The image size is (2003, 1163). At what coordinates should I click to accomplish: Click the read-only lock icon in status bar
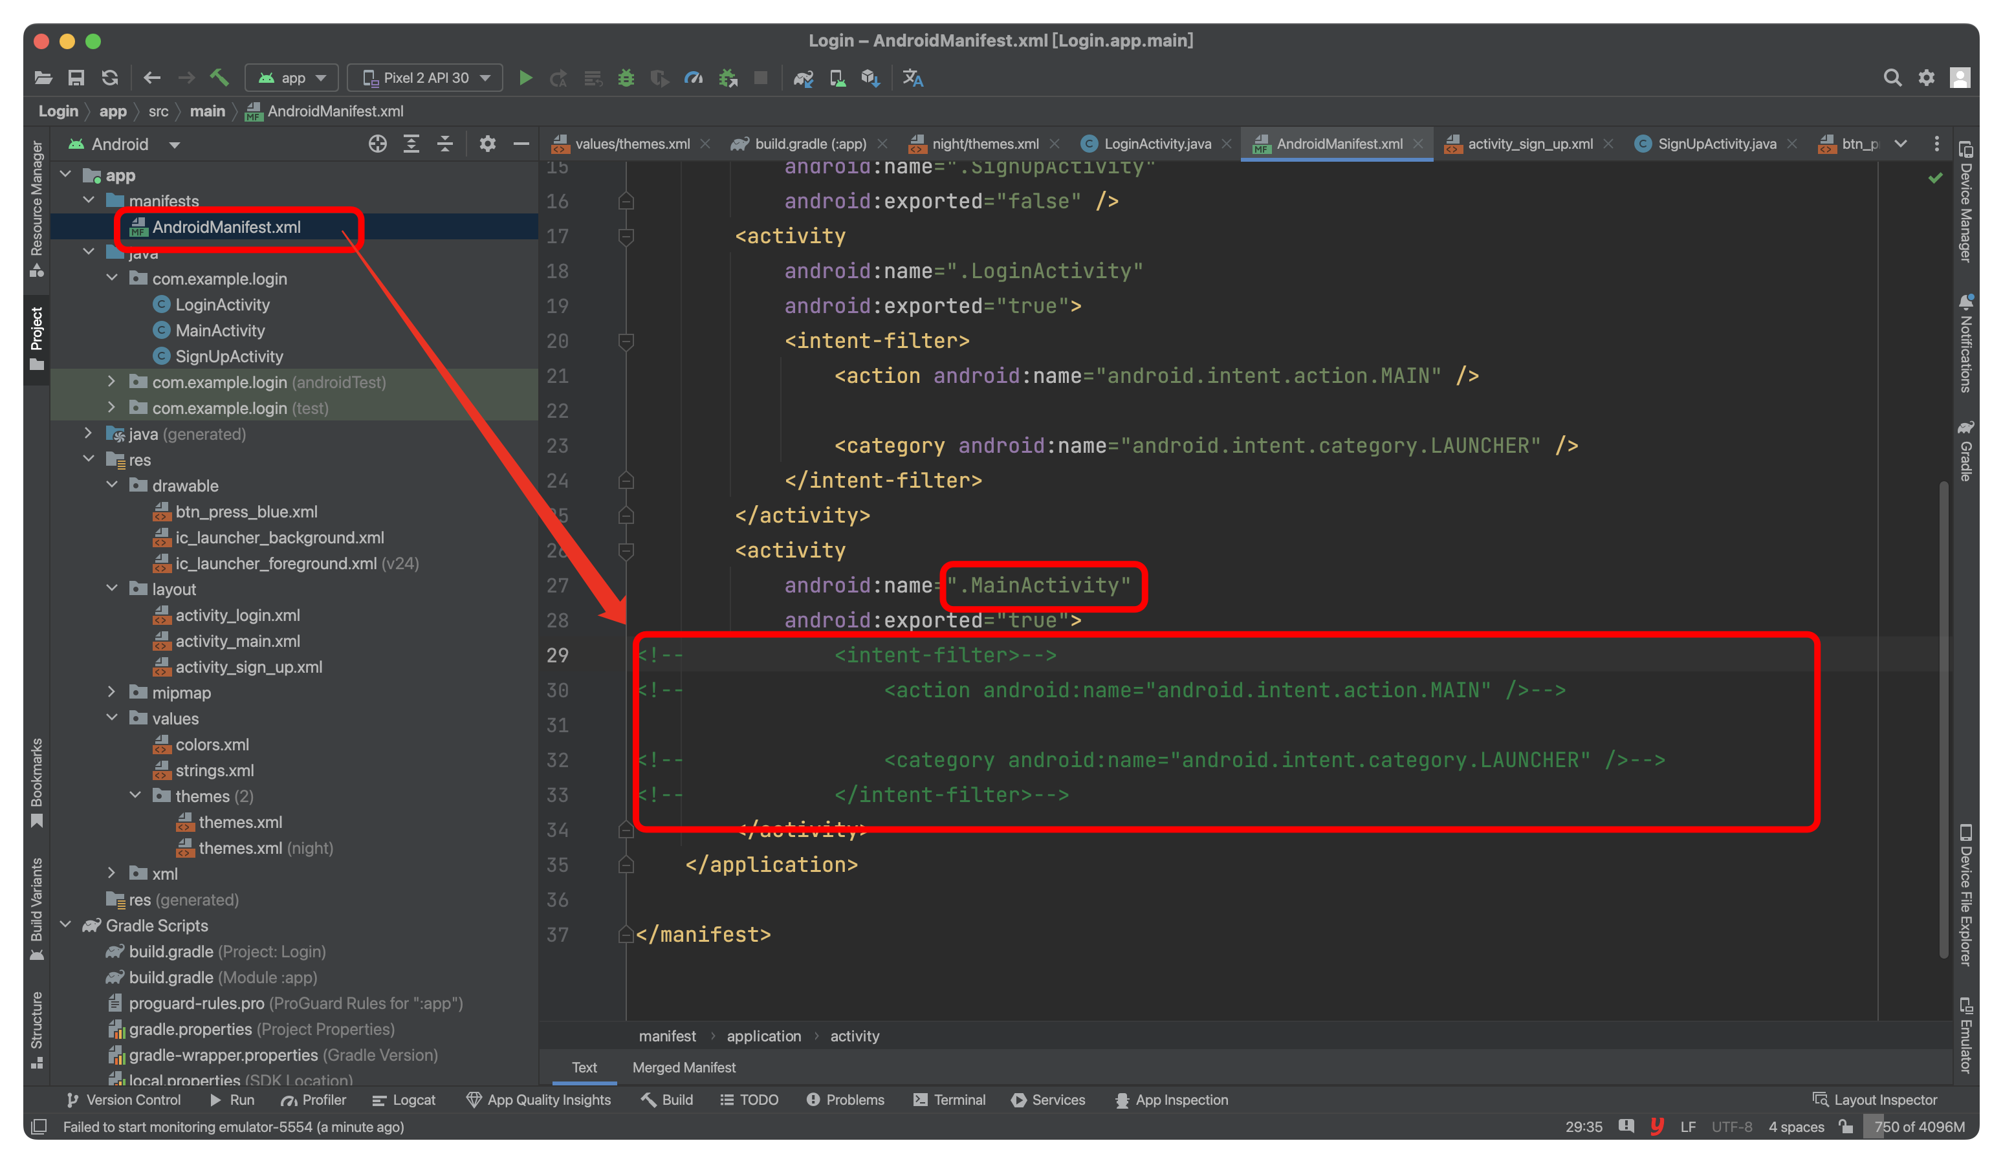tap(1846, 1126)
